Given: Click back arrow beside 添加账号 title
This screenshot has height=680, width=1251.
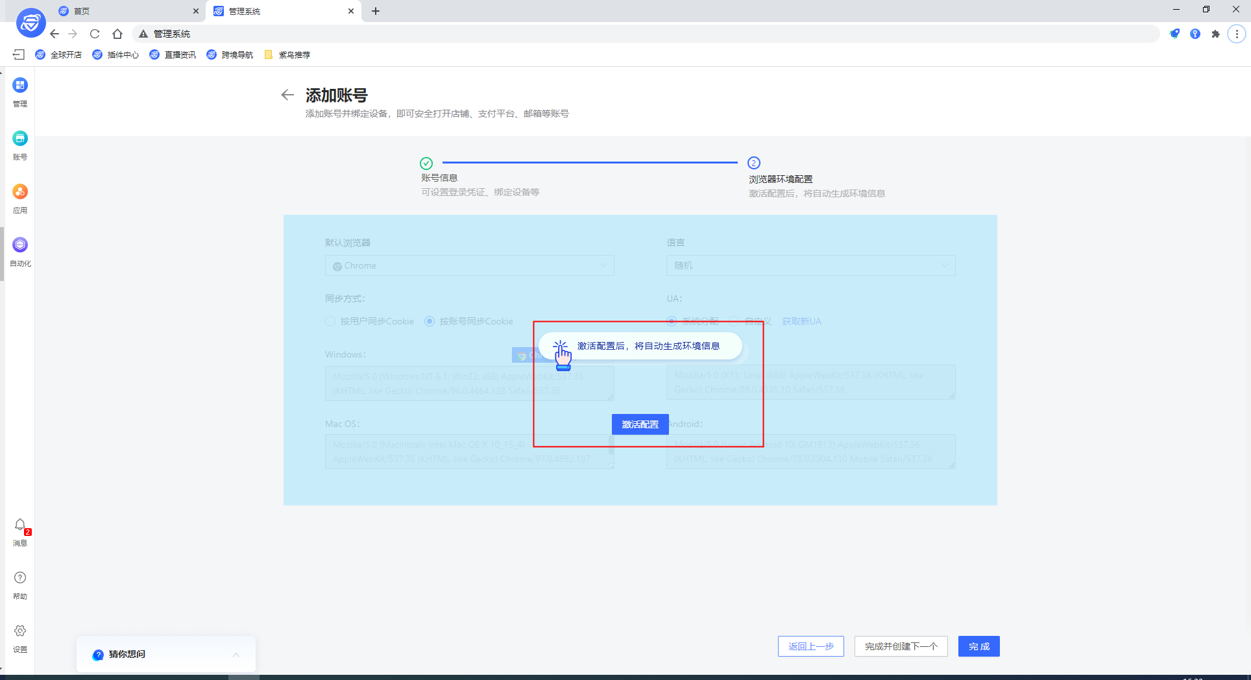Looking at the screenshot, I should pos(287,95).
